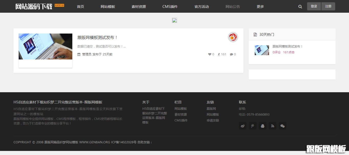Click the Pinterest-style icon in footer
Viewport: 349px width, 155px height.
click(x=252, y=126)
